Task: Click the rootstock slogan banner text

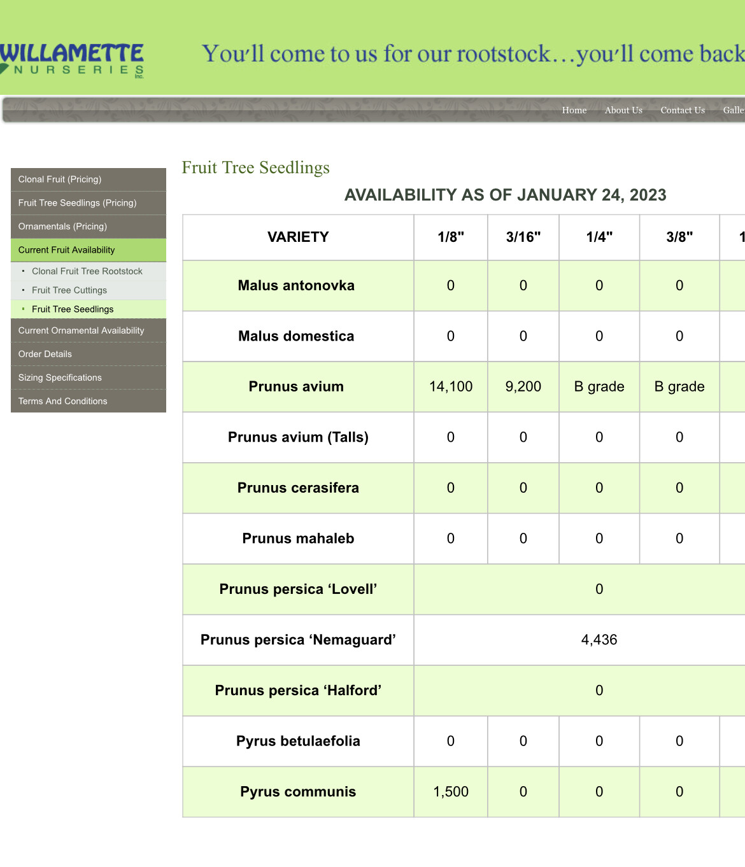Action: [x=473, y=54]
